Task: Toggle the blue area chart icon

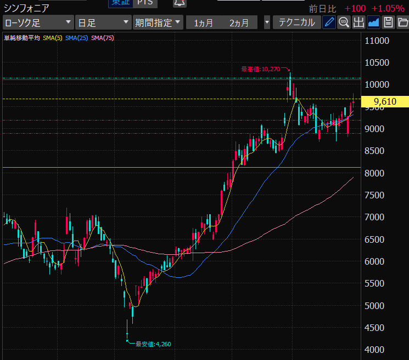Action: tap(373, 22)
